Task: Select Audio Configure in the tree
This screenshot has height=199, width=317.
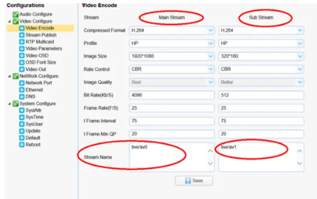Action: tap(36, 14)
